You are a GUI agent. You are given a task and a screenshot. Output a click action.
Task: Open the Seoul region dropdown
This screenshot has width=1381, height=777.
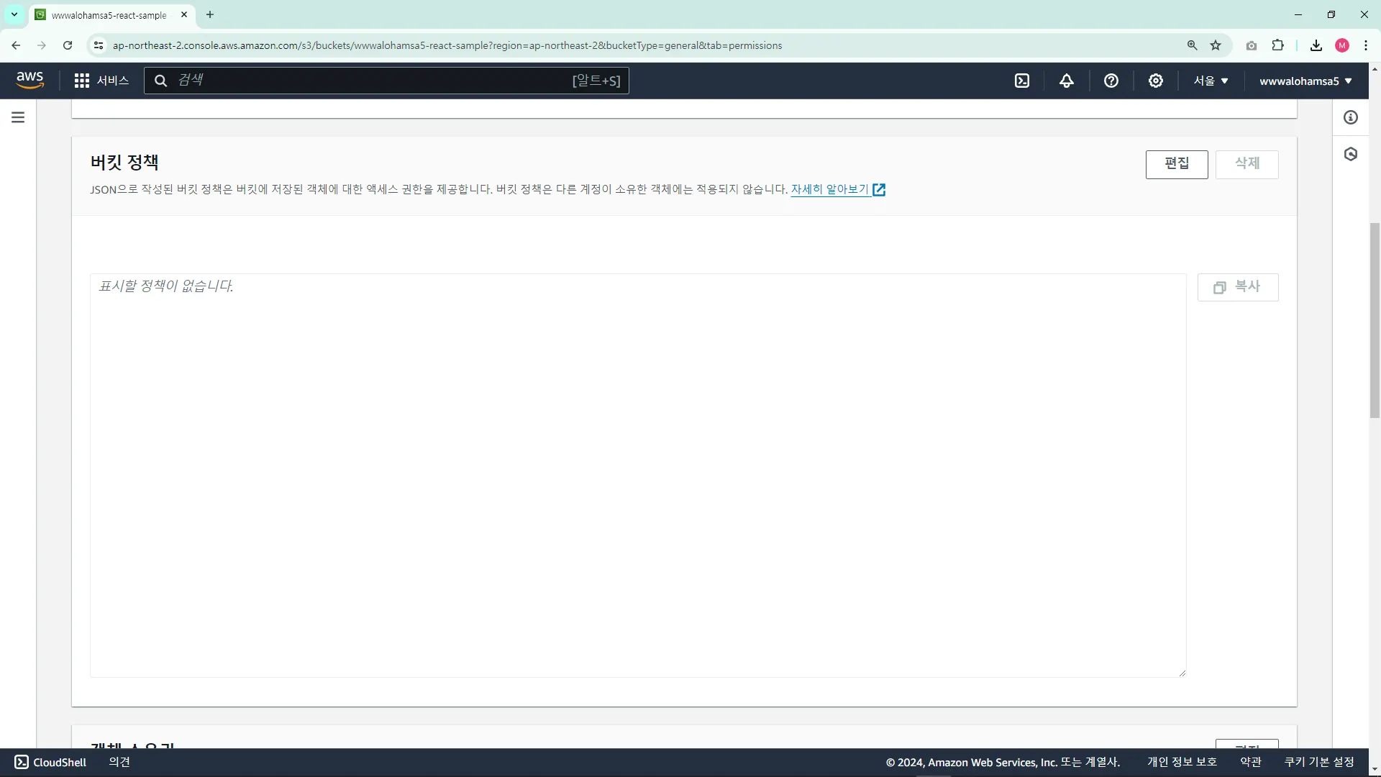coord(1211,81)
